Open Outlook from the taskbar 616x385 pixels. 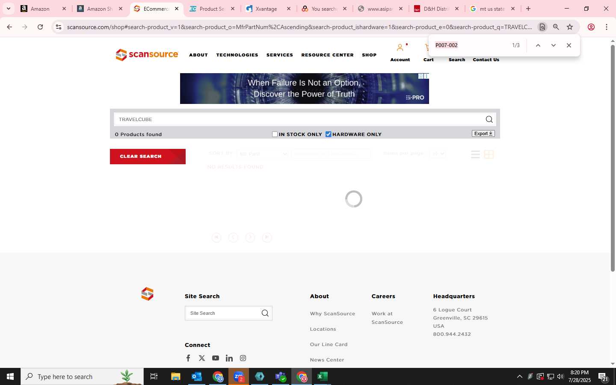click(197, 376)
